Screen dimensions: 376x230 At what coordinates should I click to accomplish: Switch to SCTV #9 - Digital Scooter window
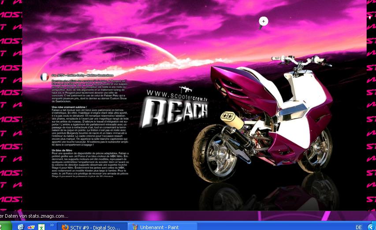[x=95, y=227]
